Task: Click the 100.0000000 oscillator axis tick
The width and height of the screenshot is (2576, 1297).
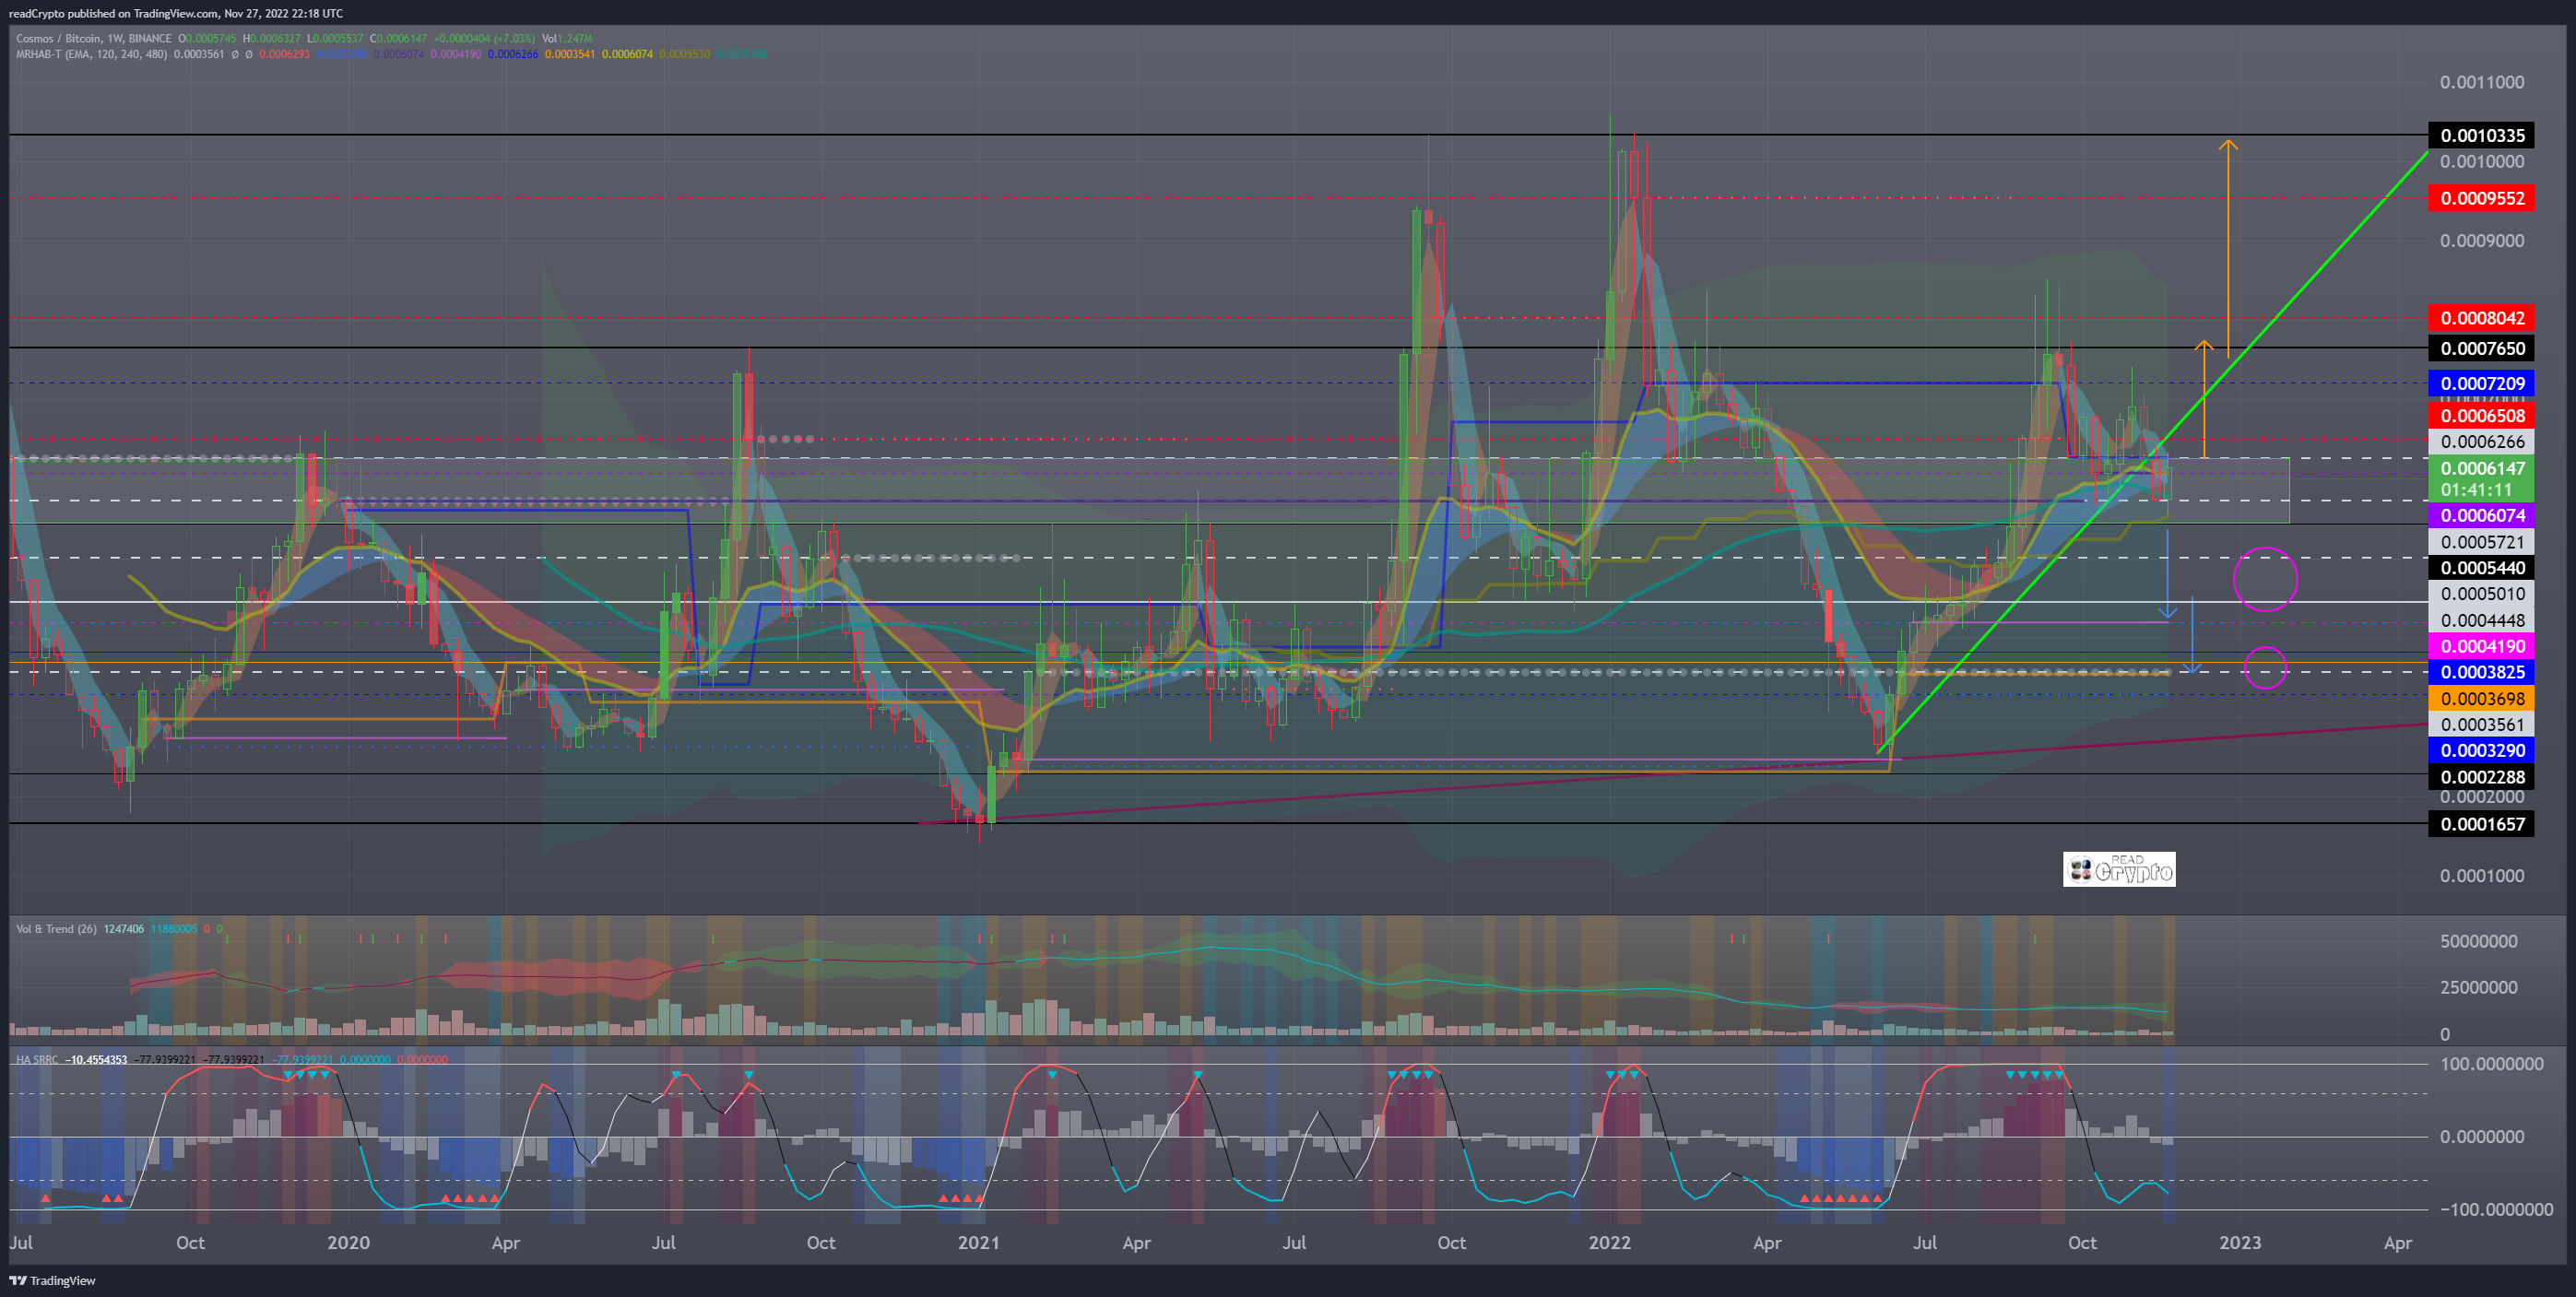Action: tap(2491, 1064)
